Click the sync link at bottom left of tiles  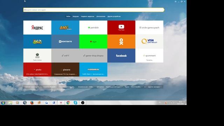(x=33, y=80)
